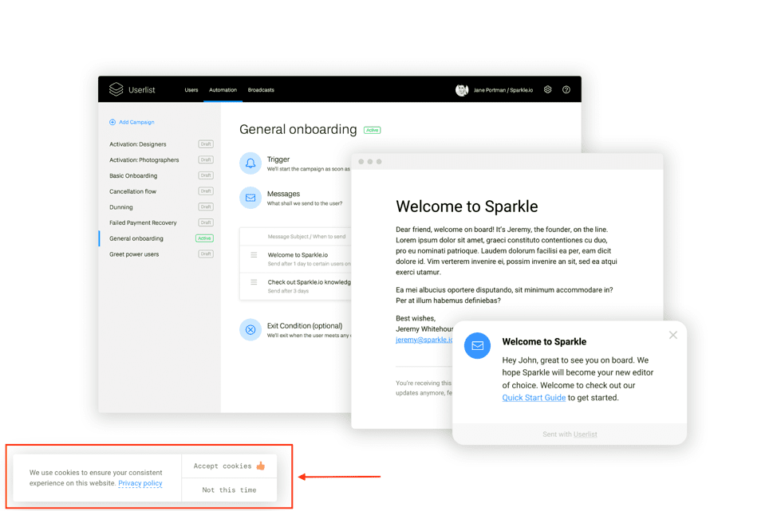Click the Trigger section title
Viewport: 777px width, 511px height.
pos(278,159)
